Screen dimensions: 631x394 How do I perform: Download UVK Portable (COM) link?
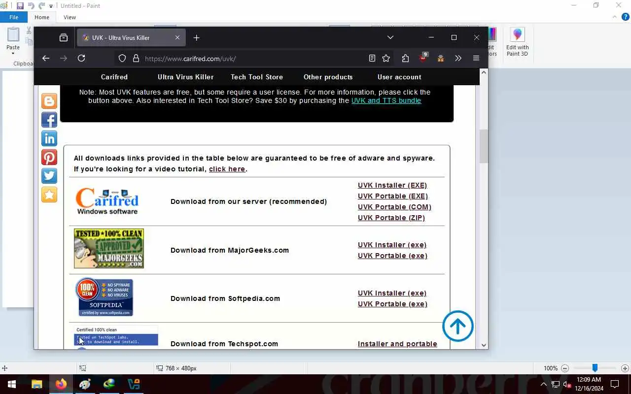pyautogui.click(x=394, y=207)
